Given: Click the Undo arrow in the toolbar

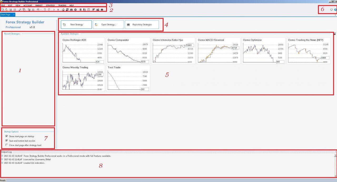Looking at the screenshot, I should [x=45, y=10].
